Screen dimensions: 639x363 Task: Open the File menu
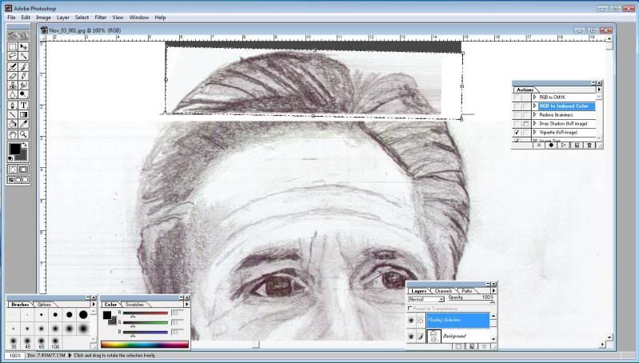click(11, 18)
